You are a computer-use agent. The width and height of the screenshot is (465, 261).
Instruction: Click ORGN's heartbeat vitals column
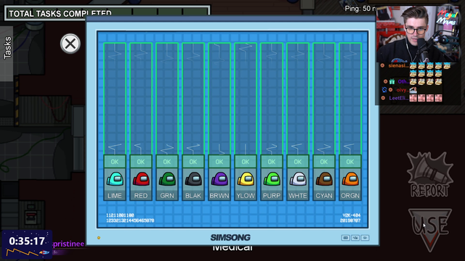tap(350, 99)
